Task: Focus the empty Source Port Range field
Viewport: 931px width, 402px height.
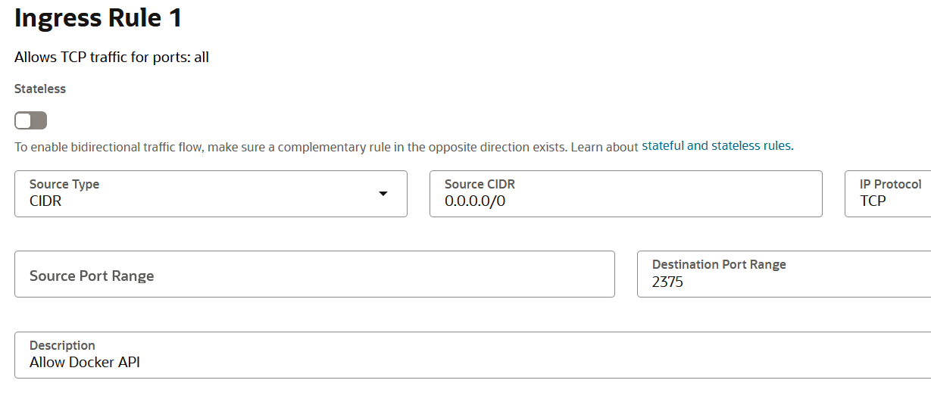Action: coord(314,276)
